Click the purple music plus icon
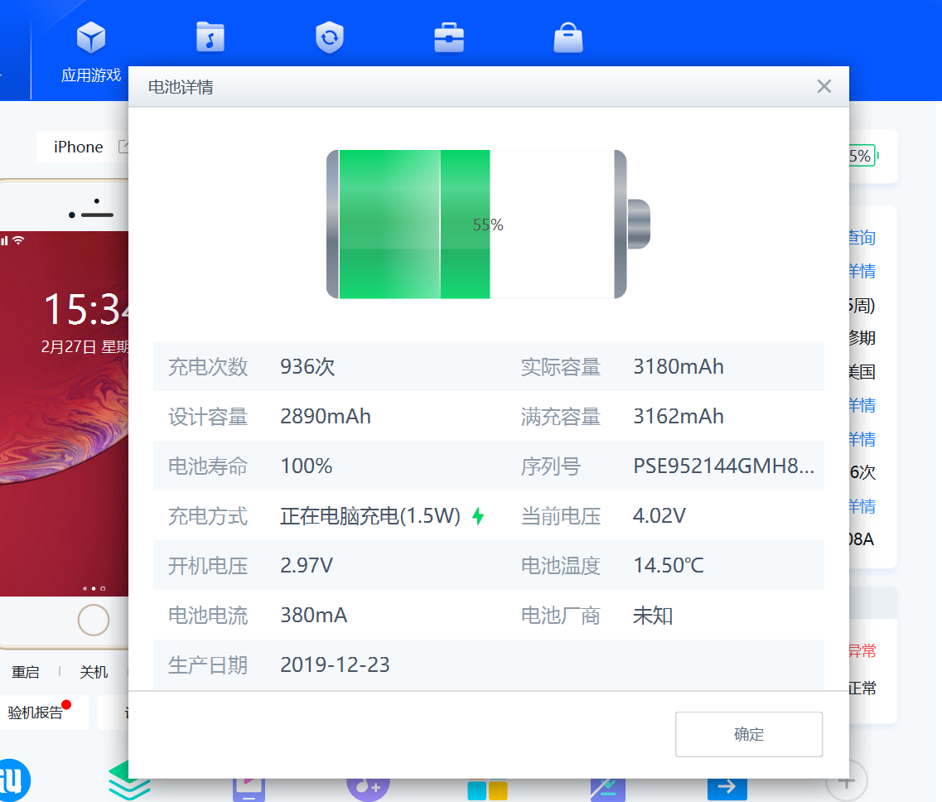The width and height of the screenshot is (942, 802). [x=367, y=785]
